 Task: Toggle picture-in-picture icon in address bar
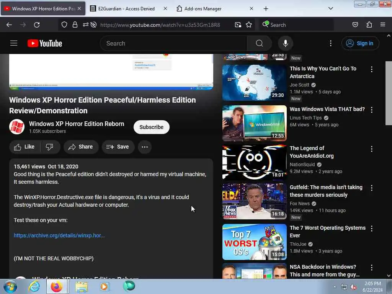click(x=238, y=24)
